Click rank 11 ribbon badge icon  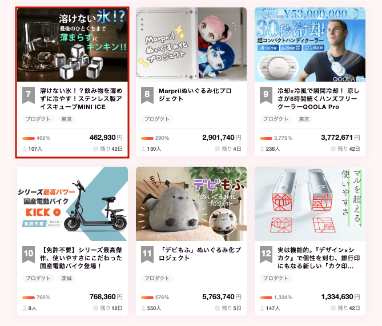pos(147,255)
